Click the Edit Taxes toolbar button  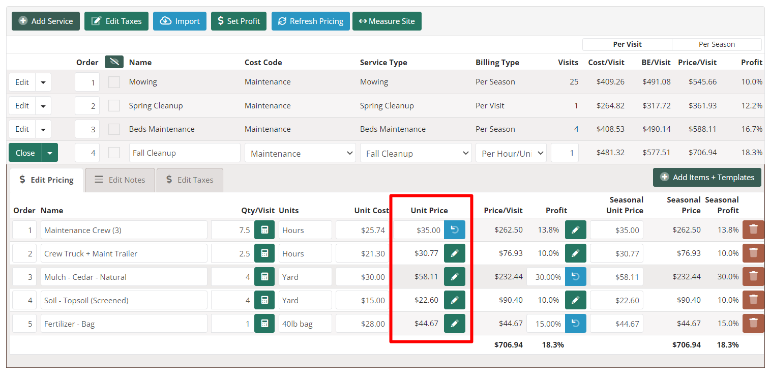[x=116, y=21]
